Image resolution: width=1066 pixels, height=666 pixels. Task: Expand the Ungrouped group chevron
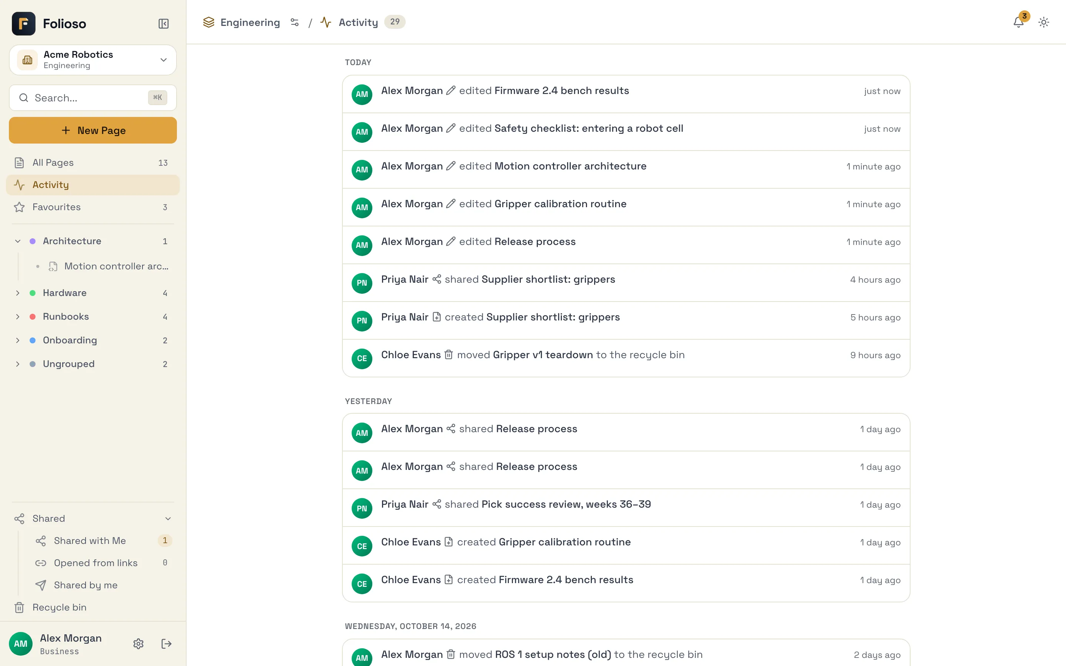coord(18,364)
